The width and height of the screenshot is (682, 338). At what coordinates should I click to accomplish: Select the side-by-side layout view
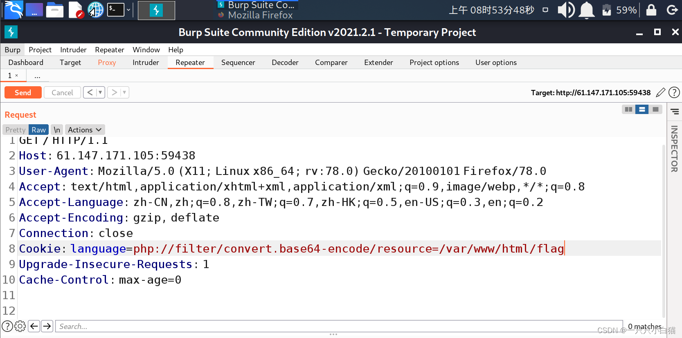pyautogui.click(x=628, y=110)
